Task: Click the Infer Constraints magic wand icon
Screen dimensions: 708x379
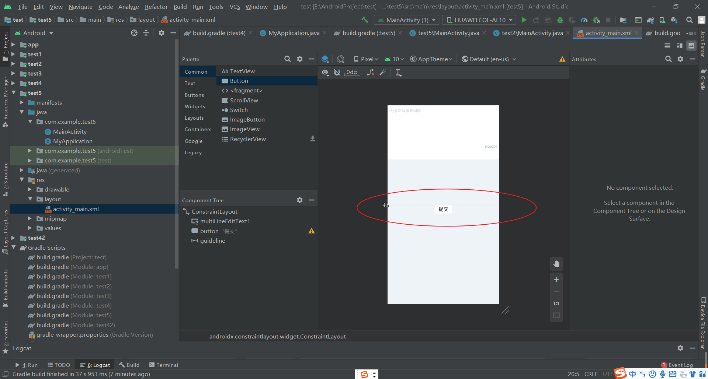Action: (x=383, y=72)
